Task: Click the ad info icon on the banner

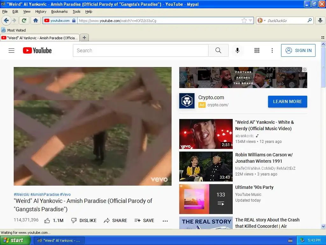Action: 305,70
